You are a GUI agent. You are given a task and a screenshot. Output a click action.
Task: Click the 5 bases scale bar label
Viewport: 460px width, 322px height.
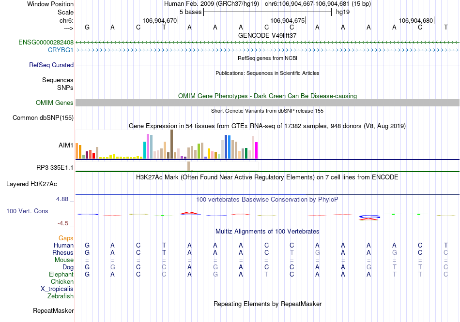[x=191, y=12]
